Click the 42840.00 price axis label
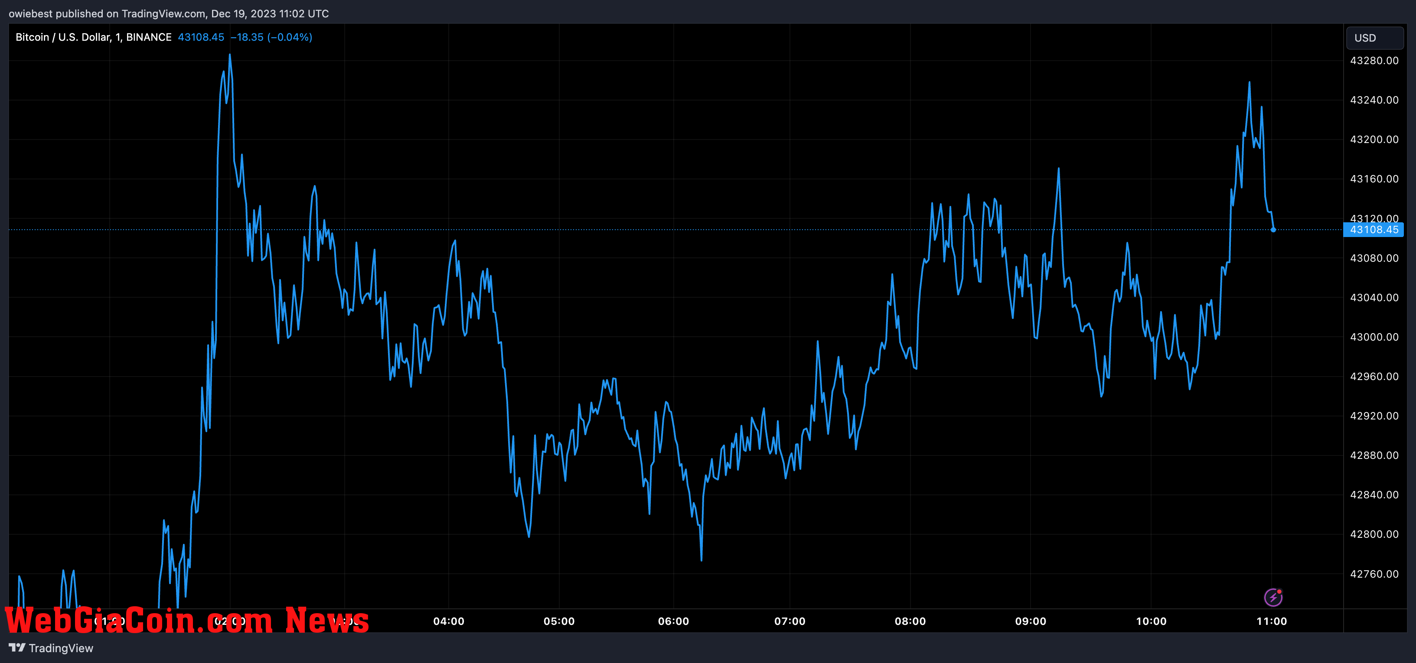The height and width of the screenshot is (663, 1416). point(1374,495)
